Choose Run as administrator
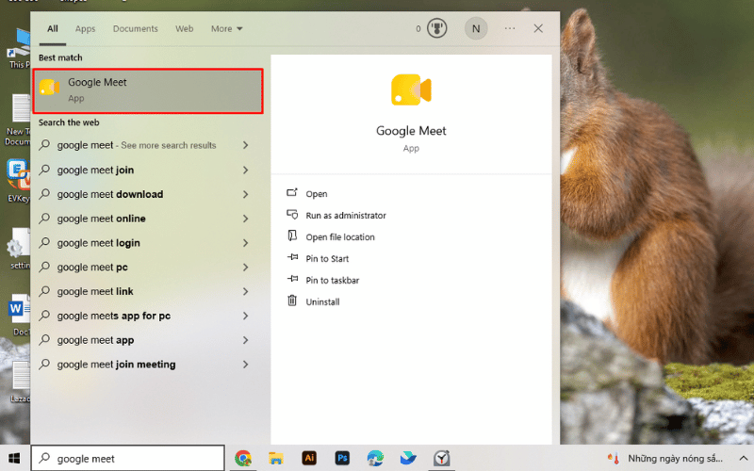 pyautogui.click(x=346, y=216)
